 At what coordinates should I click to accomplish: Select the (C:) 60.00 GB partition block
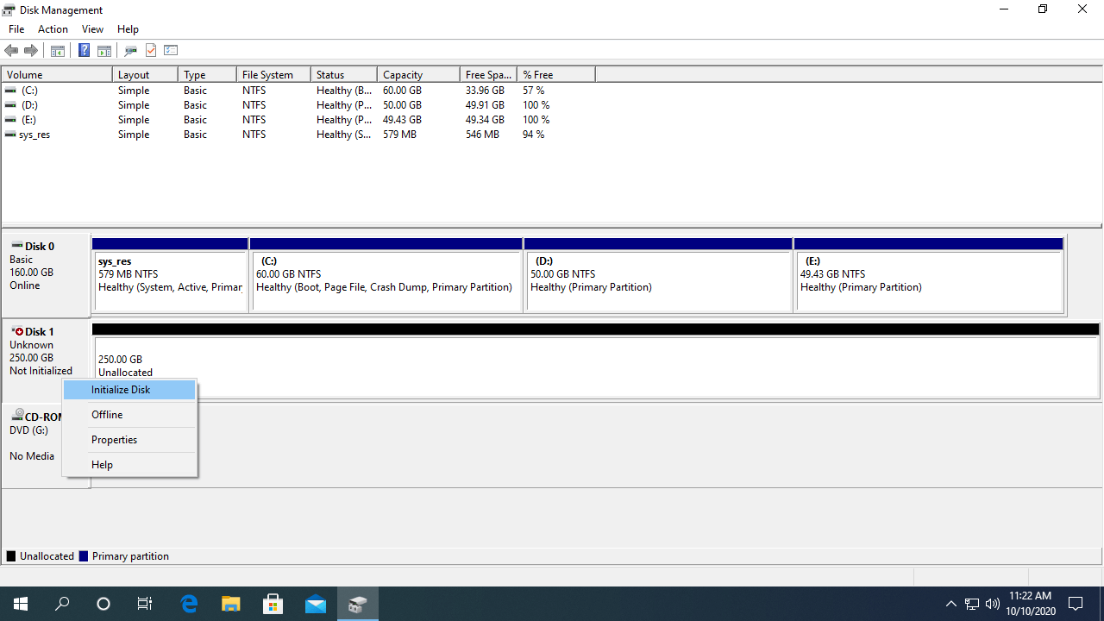coord(386,281)
